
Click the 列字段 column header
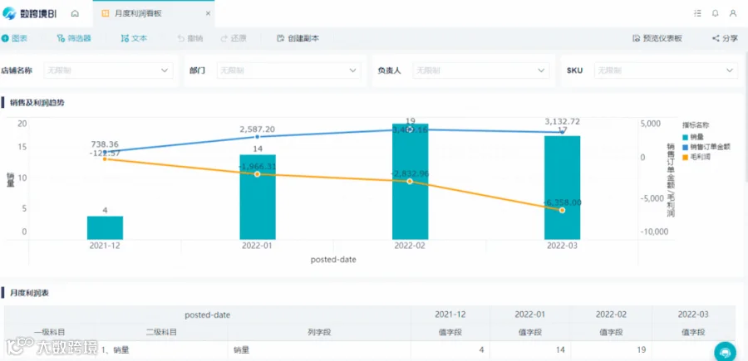click(x=319, y=333)
